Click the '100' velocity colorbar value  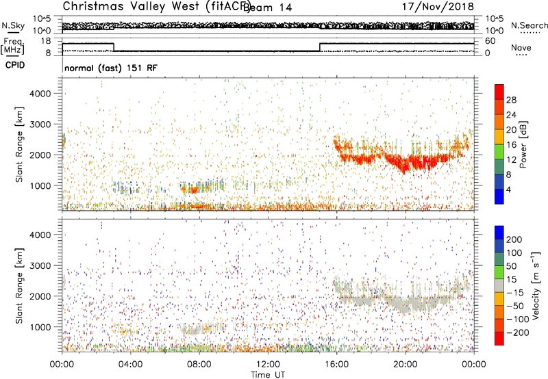click(514, 253)
